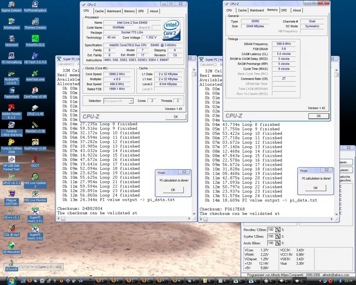Launch GPUZ v0.2.3 desktop shortcut

[12, 179]
